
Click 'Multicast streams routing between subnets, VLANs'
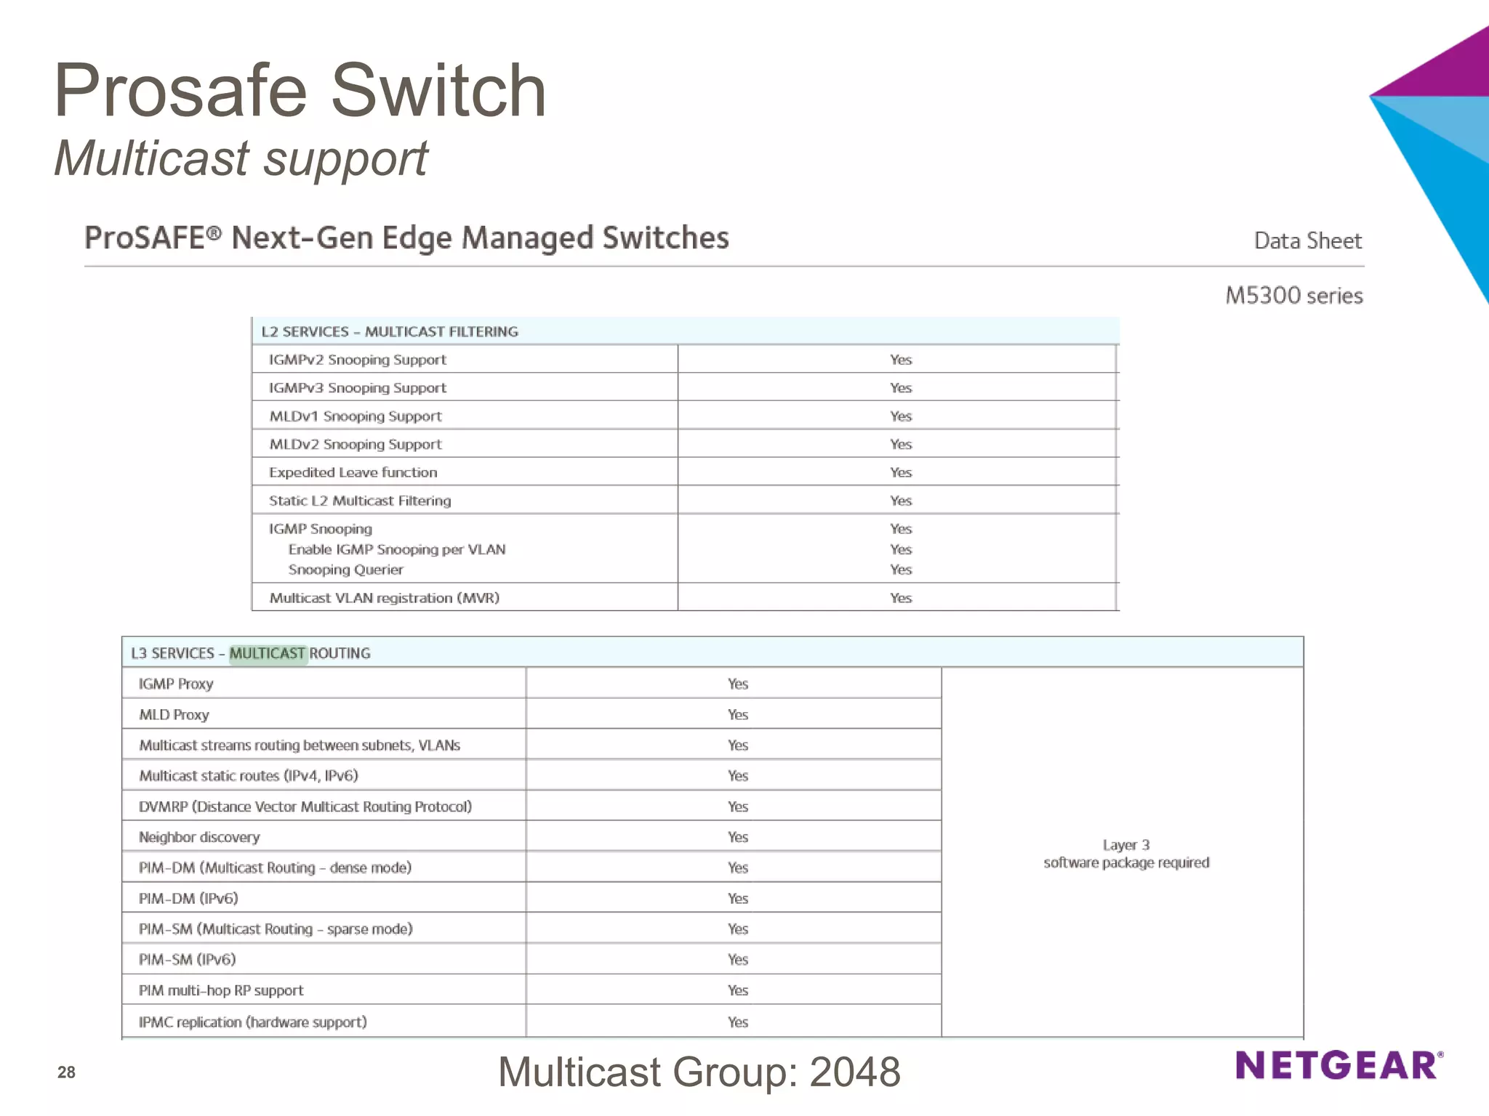click(x=299, y=745)
